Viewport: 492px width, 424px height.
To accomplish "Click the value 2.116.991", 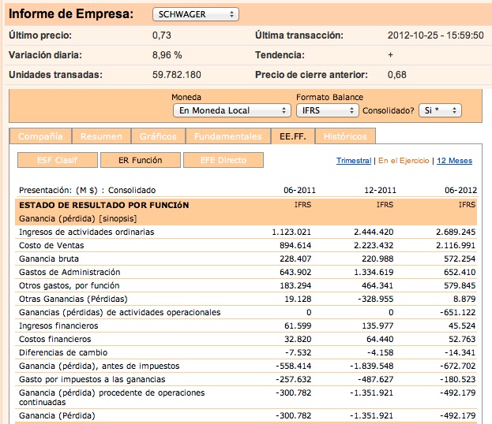I will tap(456, 246).
